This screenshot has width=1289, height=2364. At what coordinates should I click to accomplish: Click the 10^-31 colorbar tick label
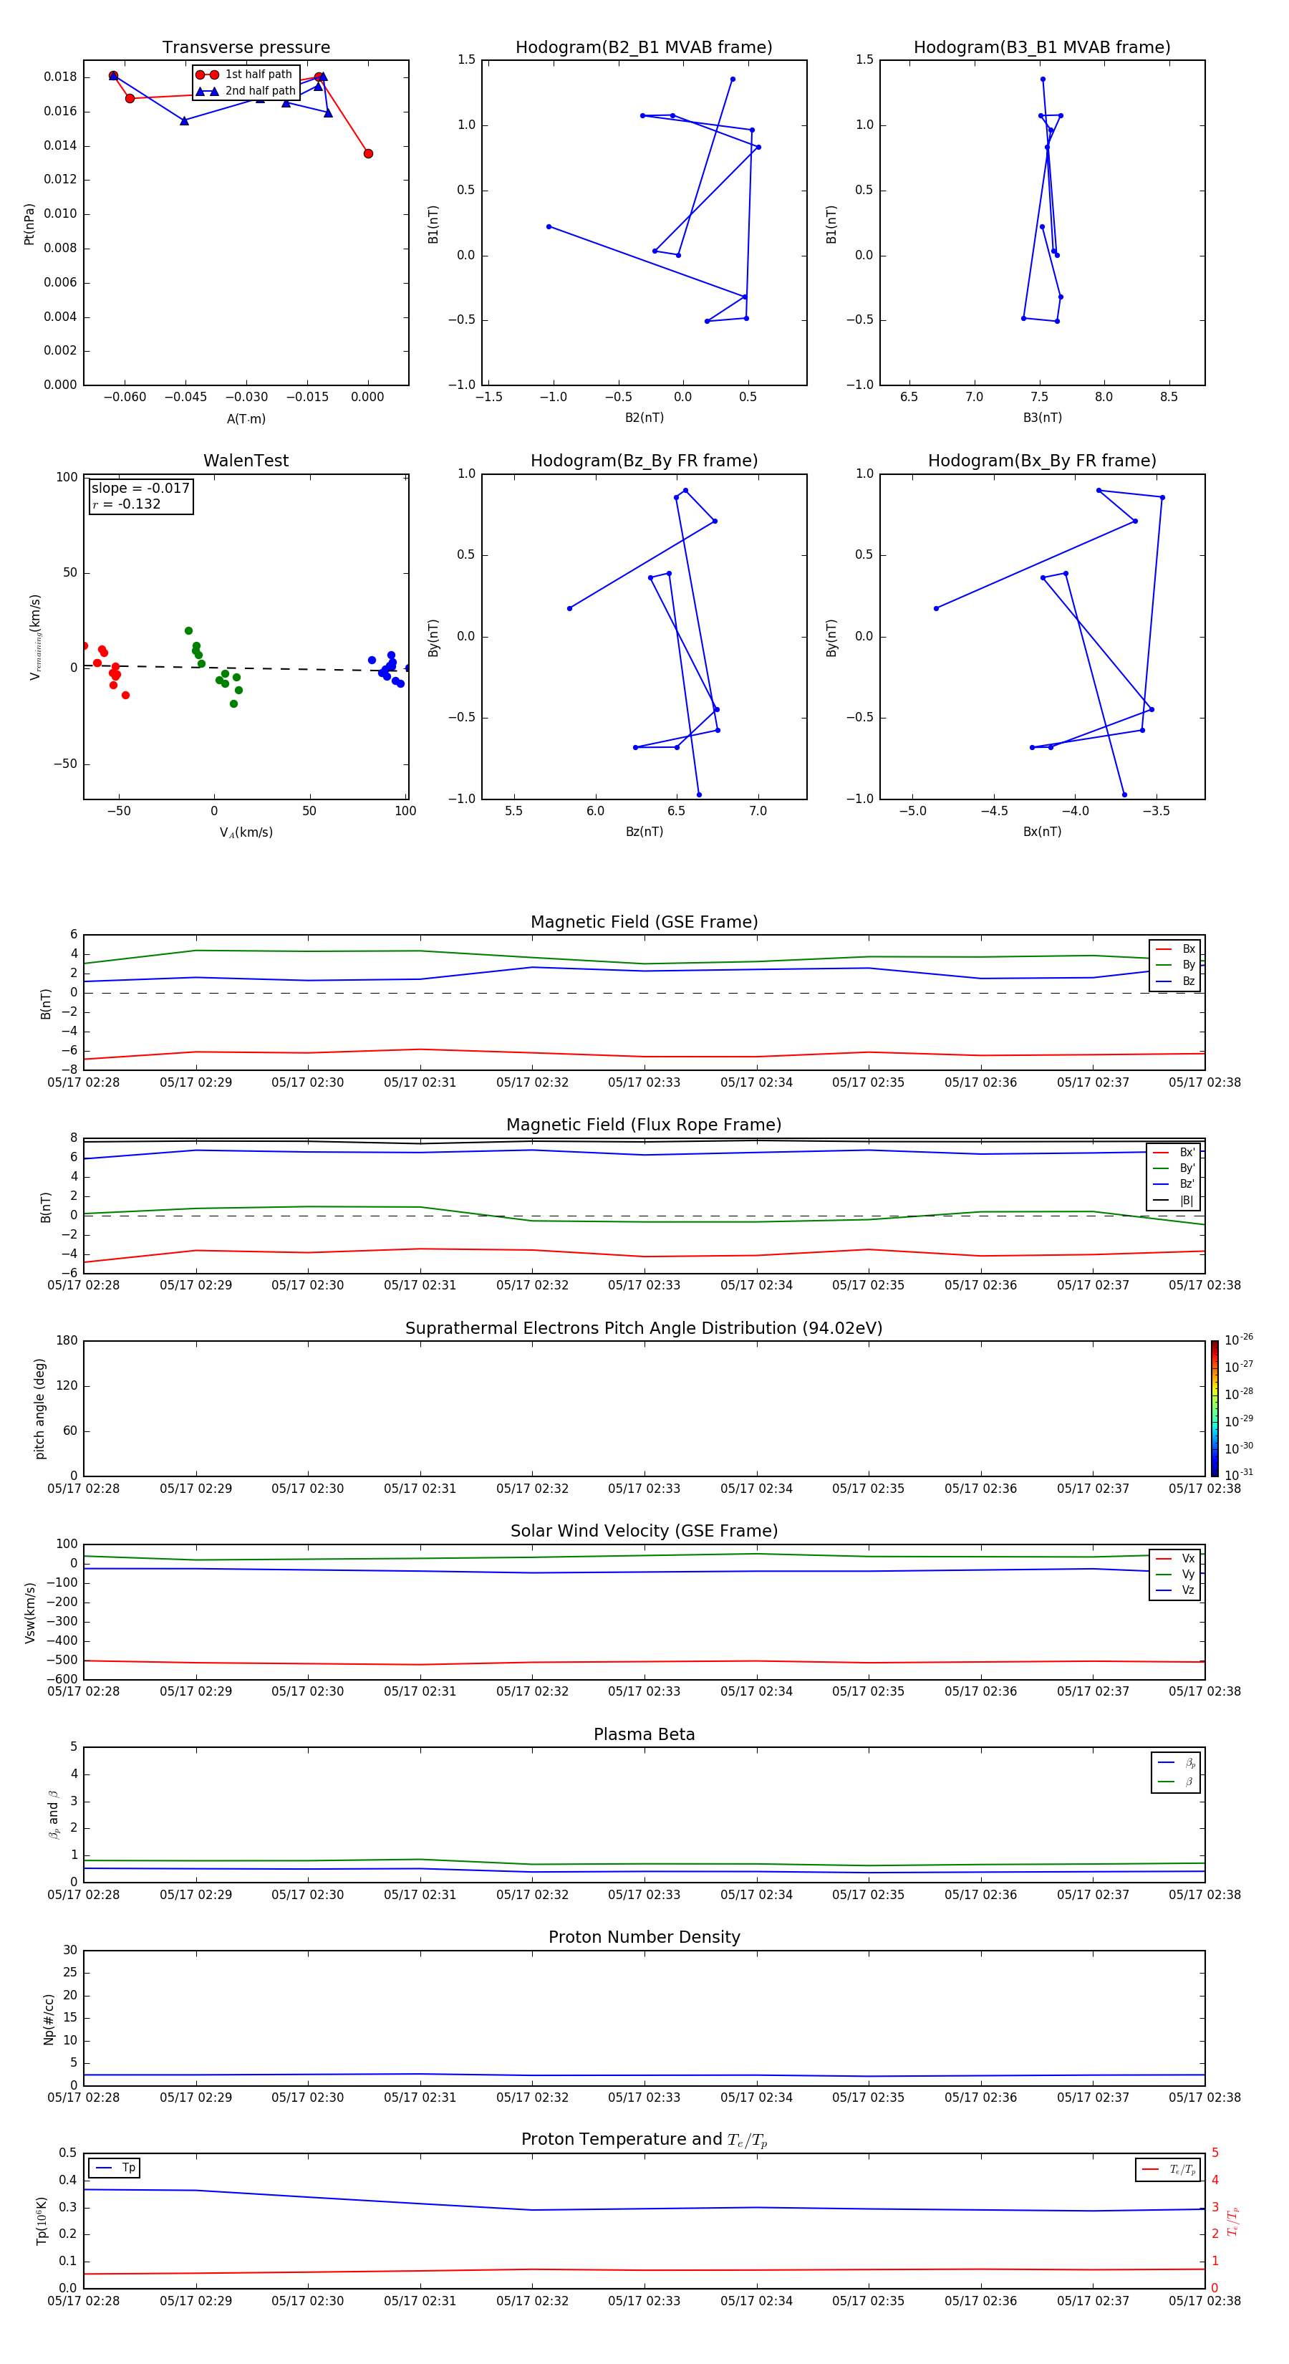click(x=1239, y=1475)
